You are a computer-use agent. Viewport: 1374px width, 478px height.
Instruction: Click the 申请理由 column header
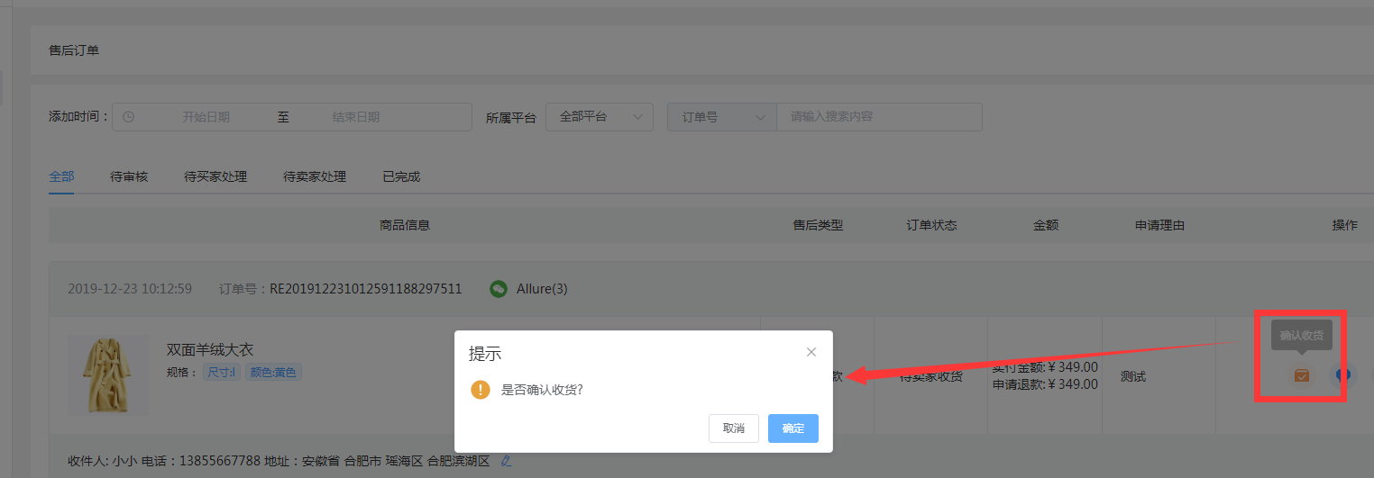click(1159, 225)
